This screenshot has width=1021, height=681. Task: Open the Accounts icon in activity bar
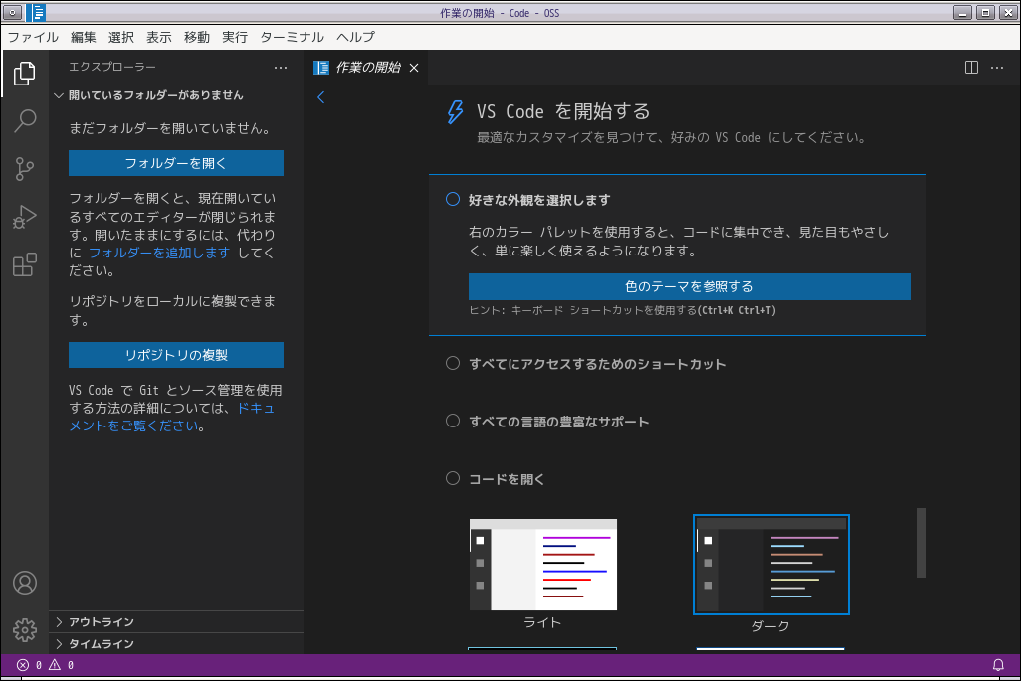(25, 583)
